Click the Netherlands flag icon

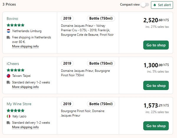tap(9, 31)
